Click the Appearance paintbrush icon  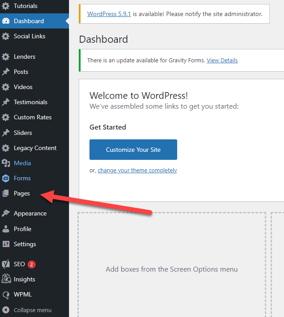[6, 213]
